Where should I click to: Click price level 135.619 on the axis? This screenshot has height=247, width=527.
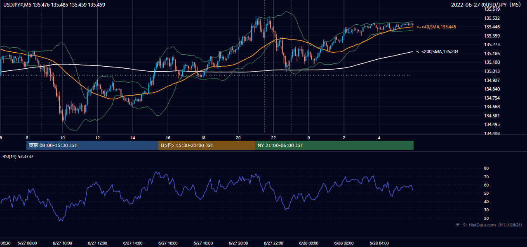click(492, 9)
